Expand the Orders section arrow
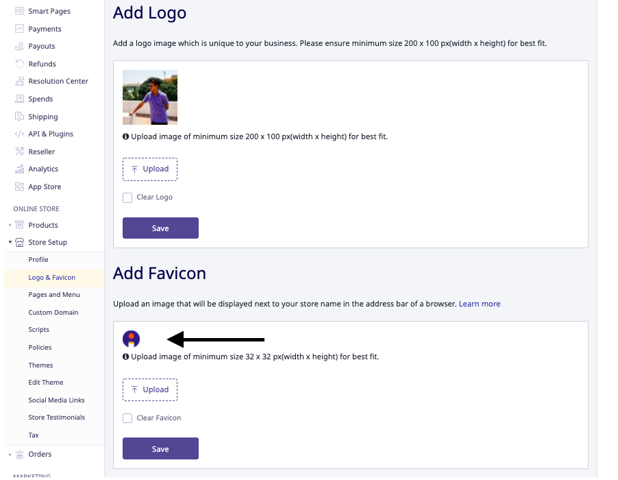This screenshot has width=618, height=480. [x=10, y=455]
